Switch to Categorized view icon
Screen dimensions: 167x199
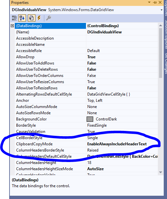(14, 18)
